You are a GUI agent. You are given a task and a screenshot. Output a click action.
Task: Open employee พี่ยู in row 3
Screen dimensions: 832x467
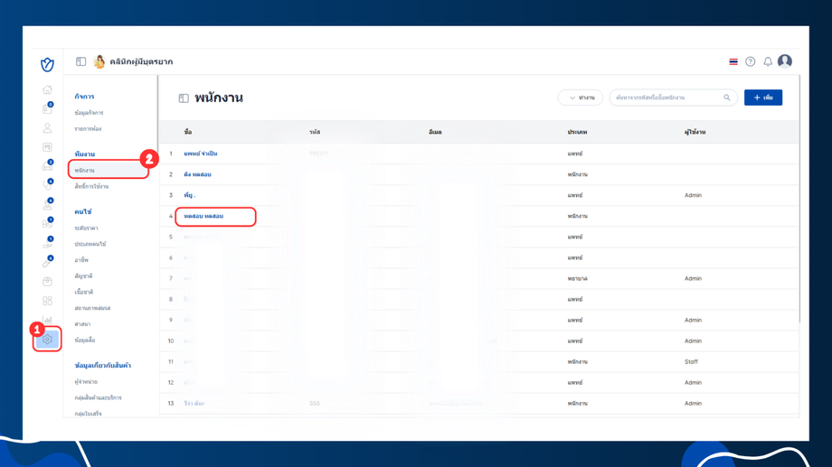point(189,195)
